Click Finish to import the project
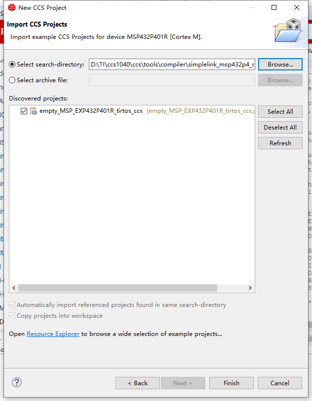 [231, 383]
